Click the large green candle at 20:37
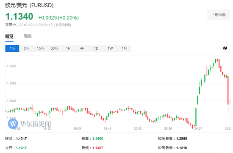Screen dimensions: 233x153 (196, 117)
